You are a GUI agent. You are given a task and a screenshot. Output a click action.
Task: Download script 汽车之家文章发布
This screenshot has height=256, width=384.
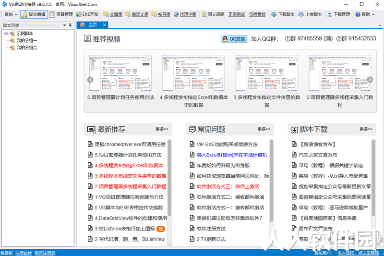pyautogui.click(x=318, y=155)
